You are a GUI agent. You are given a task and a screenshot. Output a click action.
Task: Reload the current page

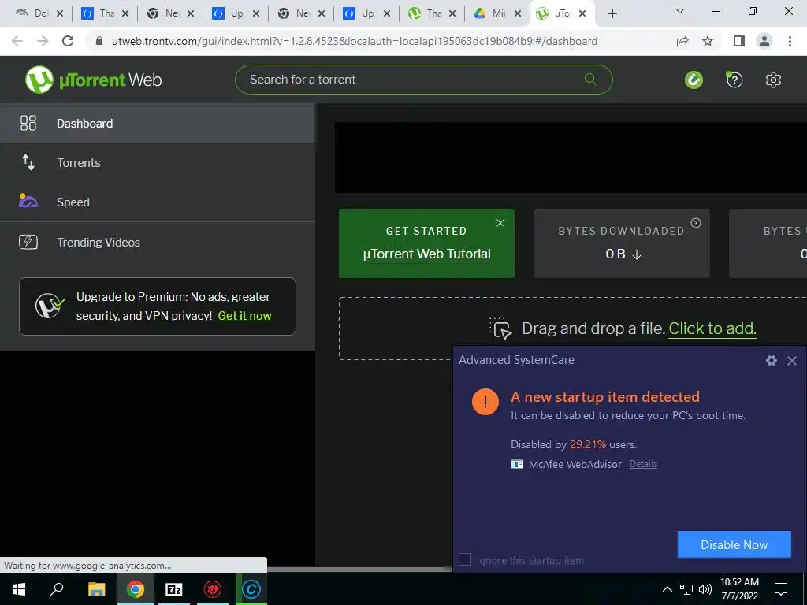click(68, 41)
